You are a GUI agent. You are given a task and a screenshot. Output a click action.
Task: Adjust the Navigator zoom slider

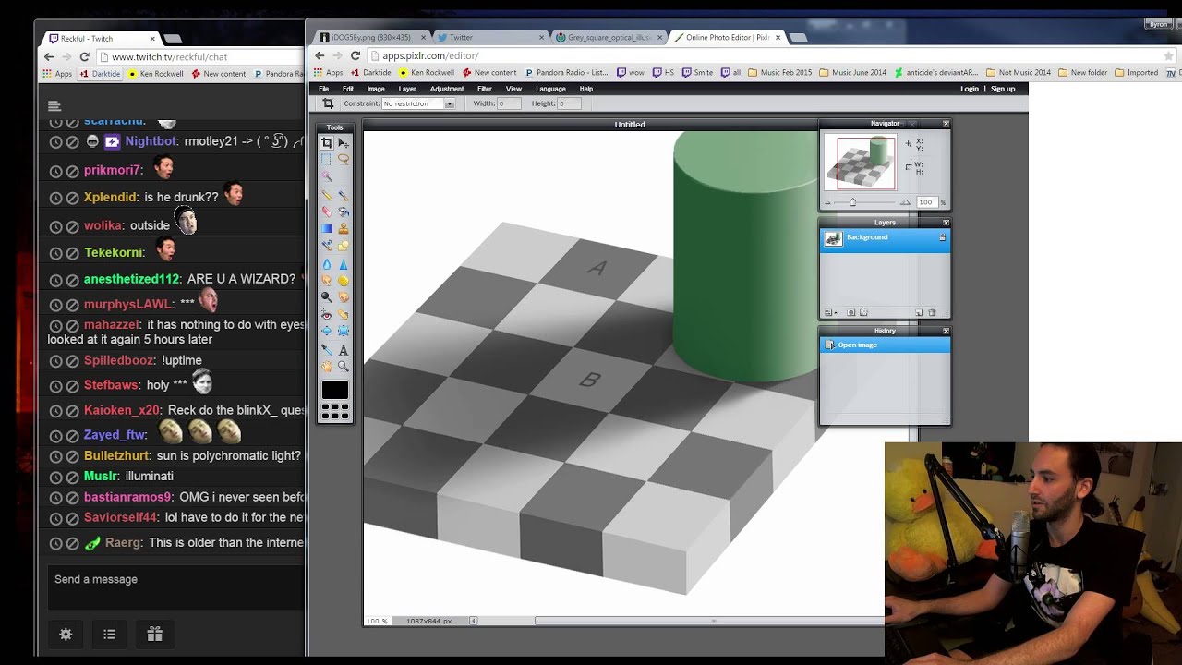852,202
